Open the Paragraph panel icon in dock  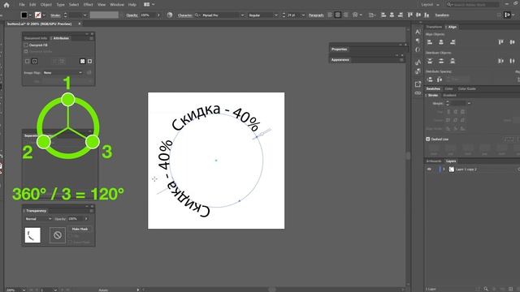click(418, 41)
